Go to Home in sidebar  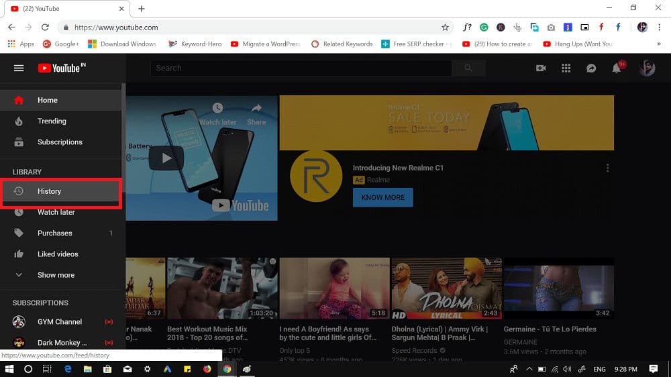[x=60, y=100]
